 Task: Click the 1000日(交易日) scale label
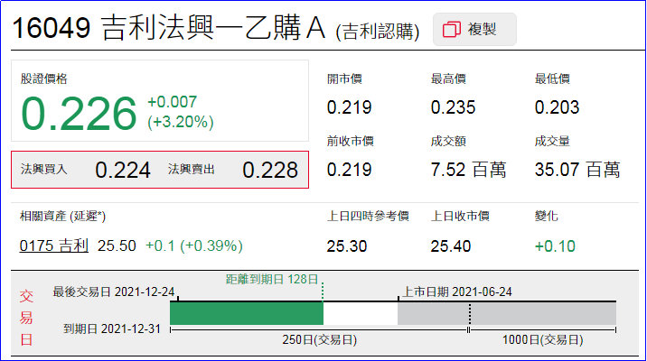click(x=542, y=340)
